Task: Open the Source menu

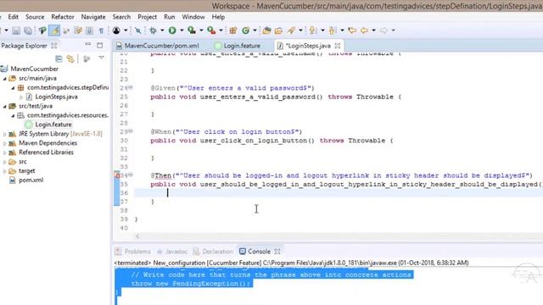Action: tap(35, 17)
